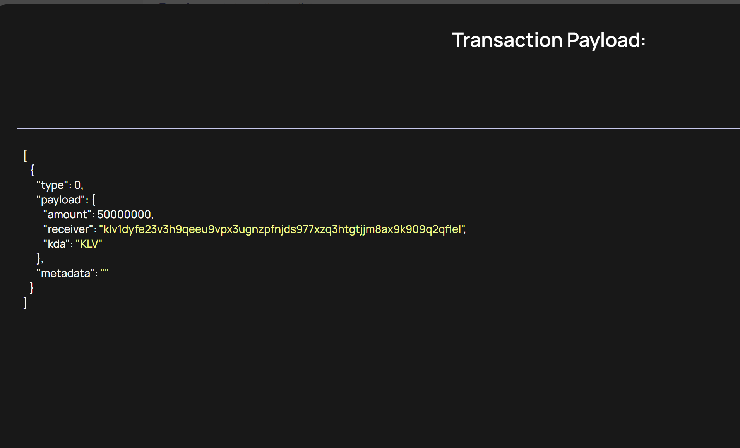Click the payload's closing curly brace with comma
The image size is (740, 448).
(x=39, y=258)
